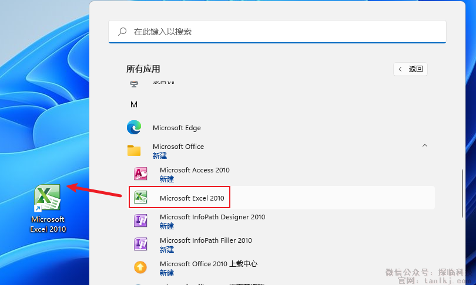This screenshot has width=476, height=285.
Task: Click the 所有应用 heading
Action: (143, 69)
